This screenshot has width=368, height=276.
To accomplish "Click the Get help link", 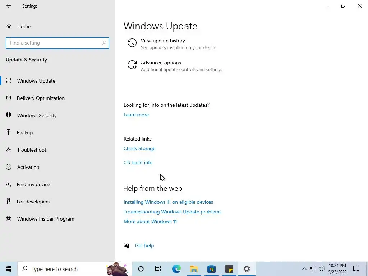I will coord(144,245).
